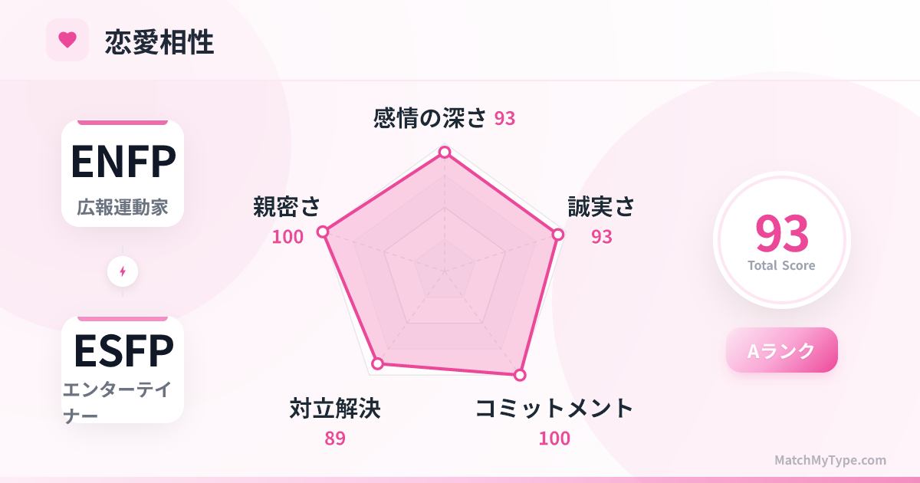Click the 恋愛相性 heading text
Screen dimensions: 920x483
159,42
